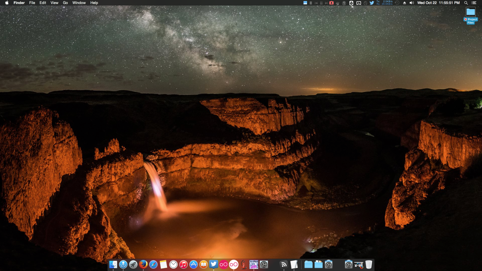482x271 pixels.
Task: Open Firefox from the Dock
Action: point(143,264)
